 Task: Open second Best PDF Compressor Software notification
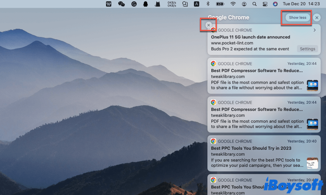tap(264, 115)
